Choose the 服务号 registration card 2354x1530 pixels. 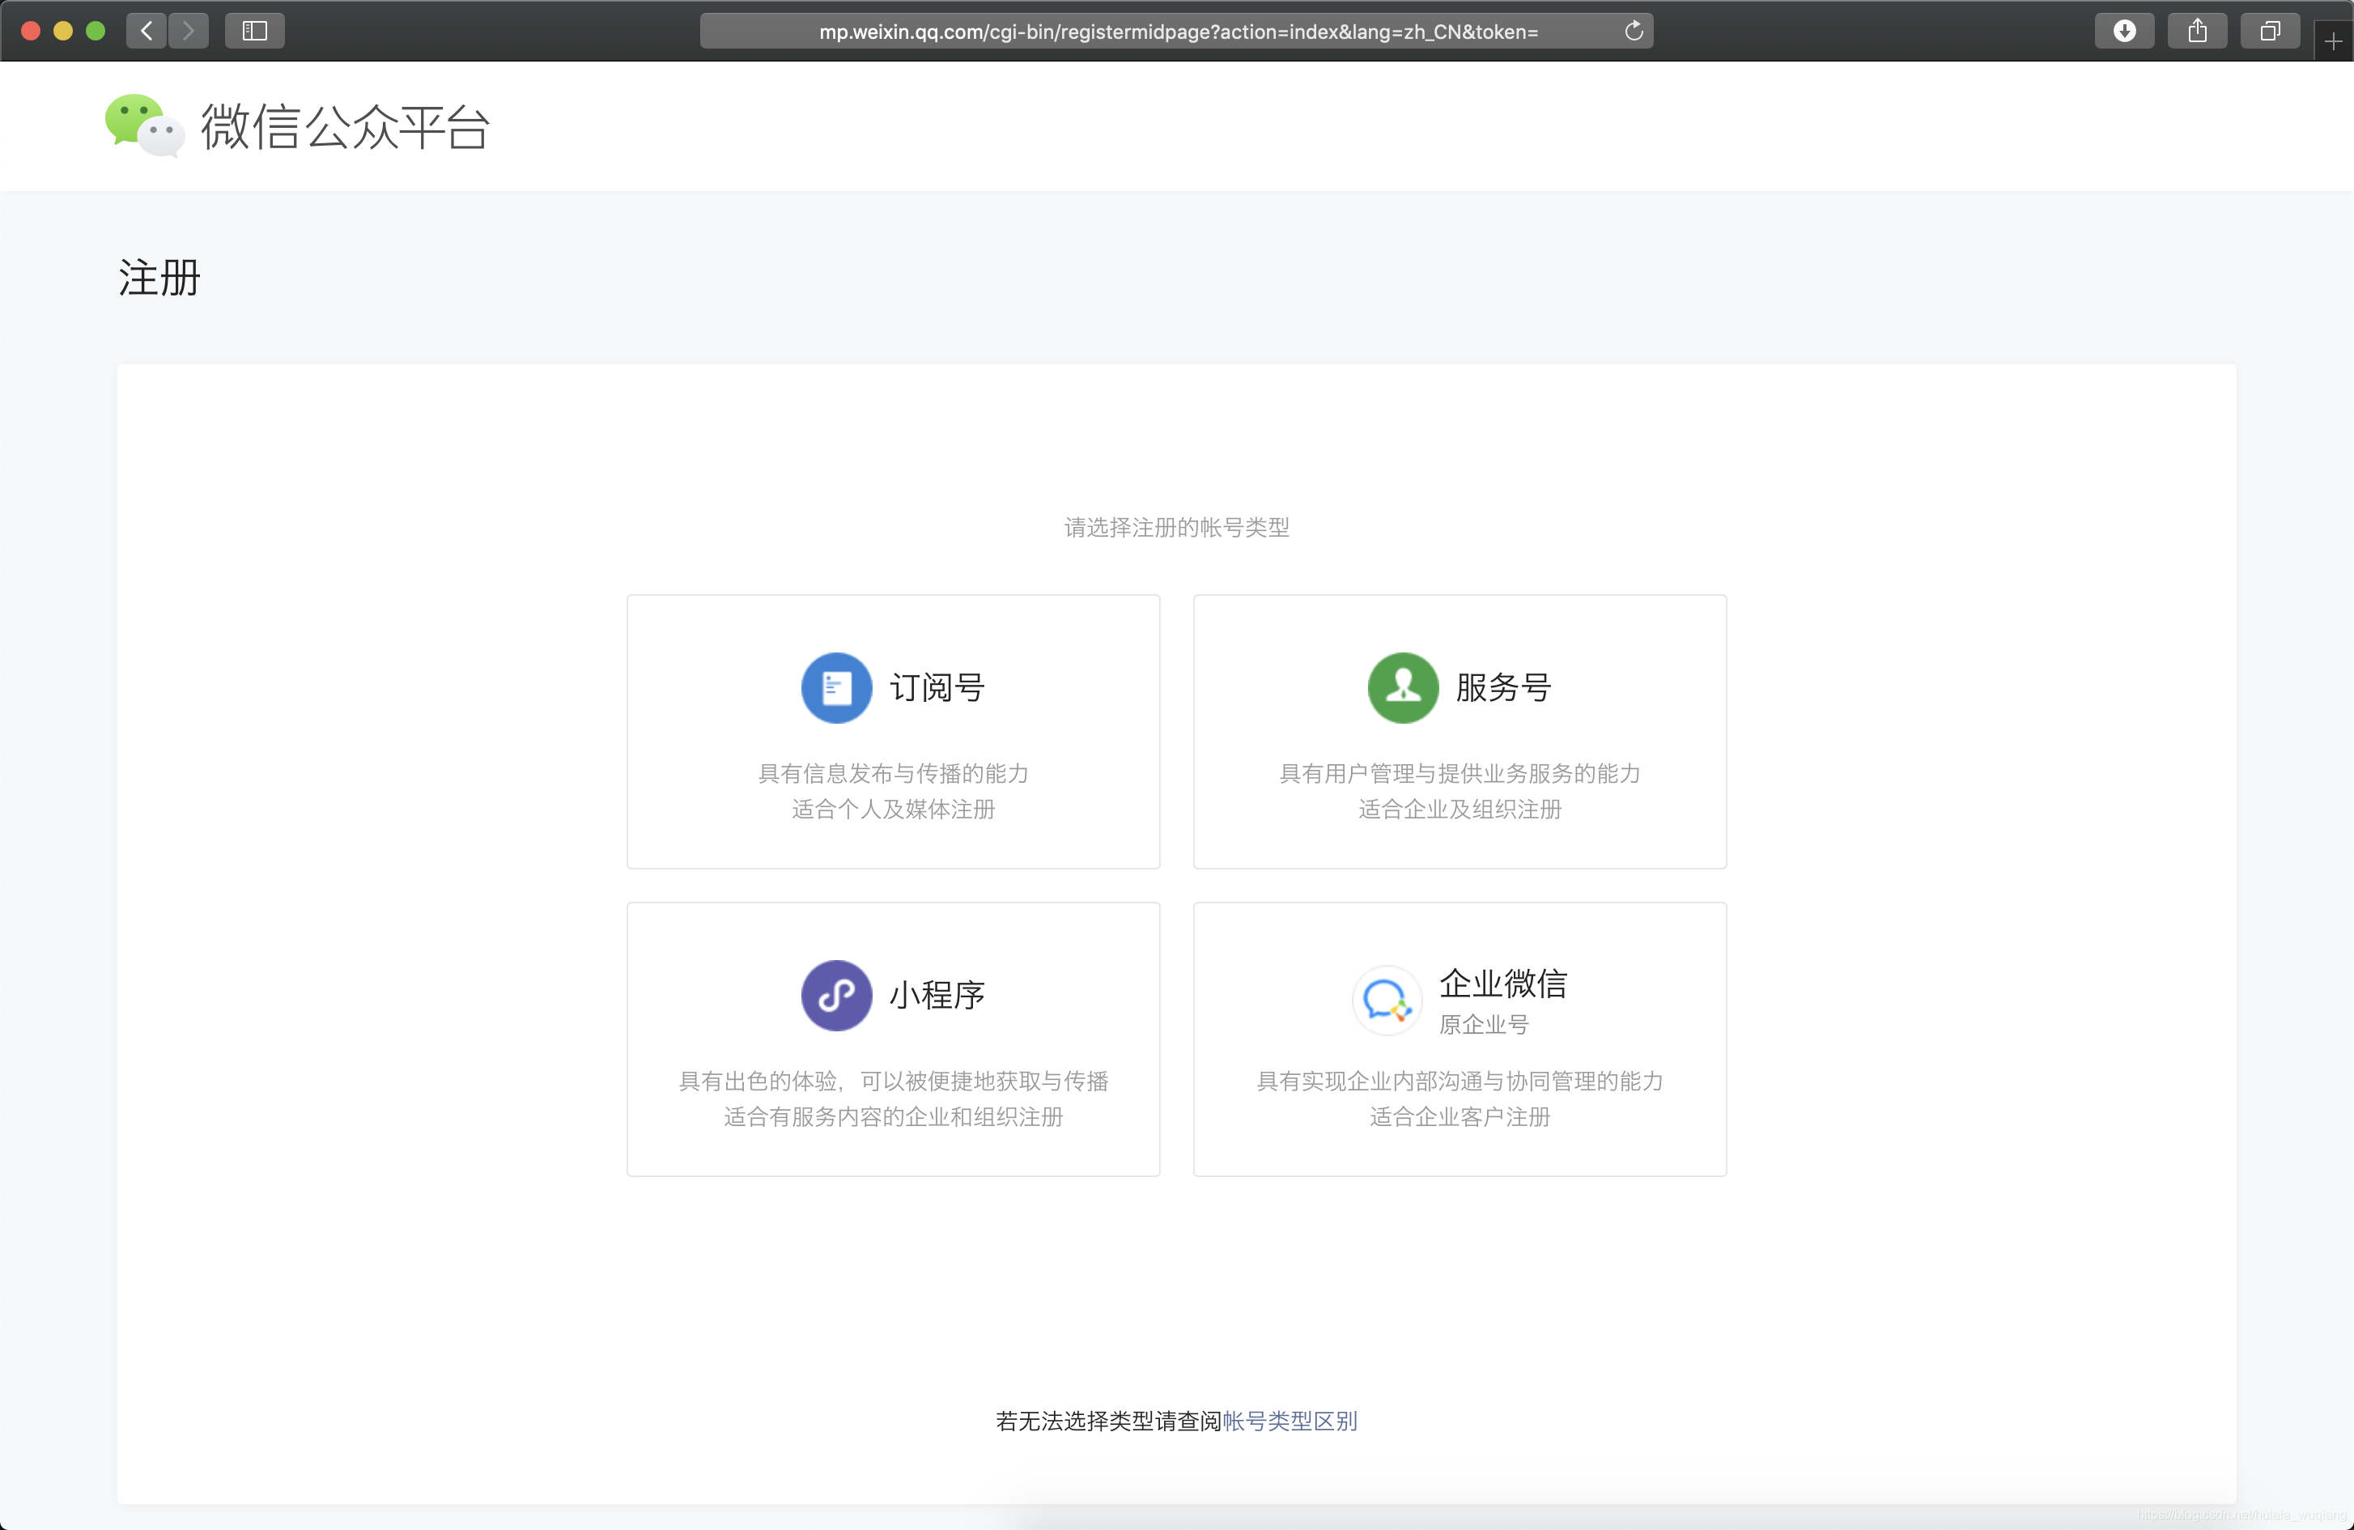pos(1459,732)
